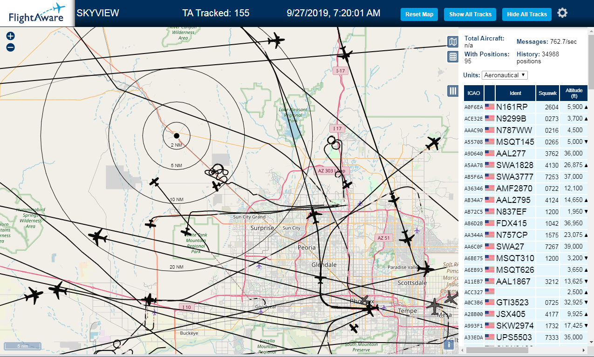The width and height of the screenshot is (594, 357).
Task: Zoom in with the plus button
Action: pos(11,36)
